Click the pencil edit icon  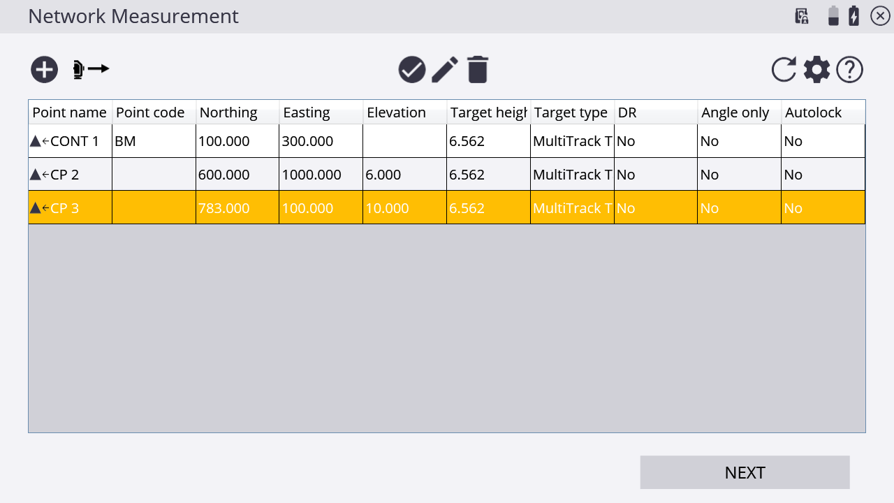tap(445, 70)
